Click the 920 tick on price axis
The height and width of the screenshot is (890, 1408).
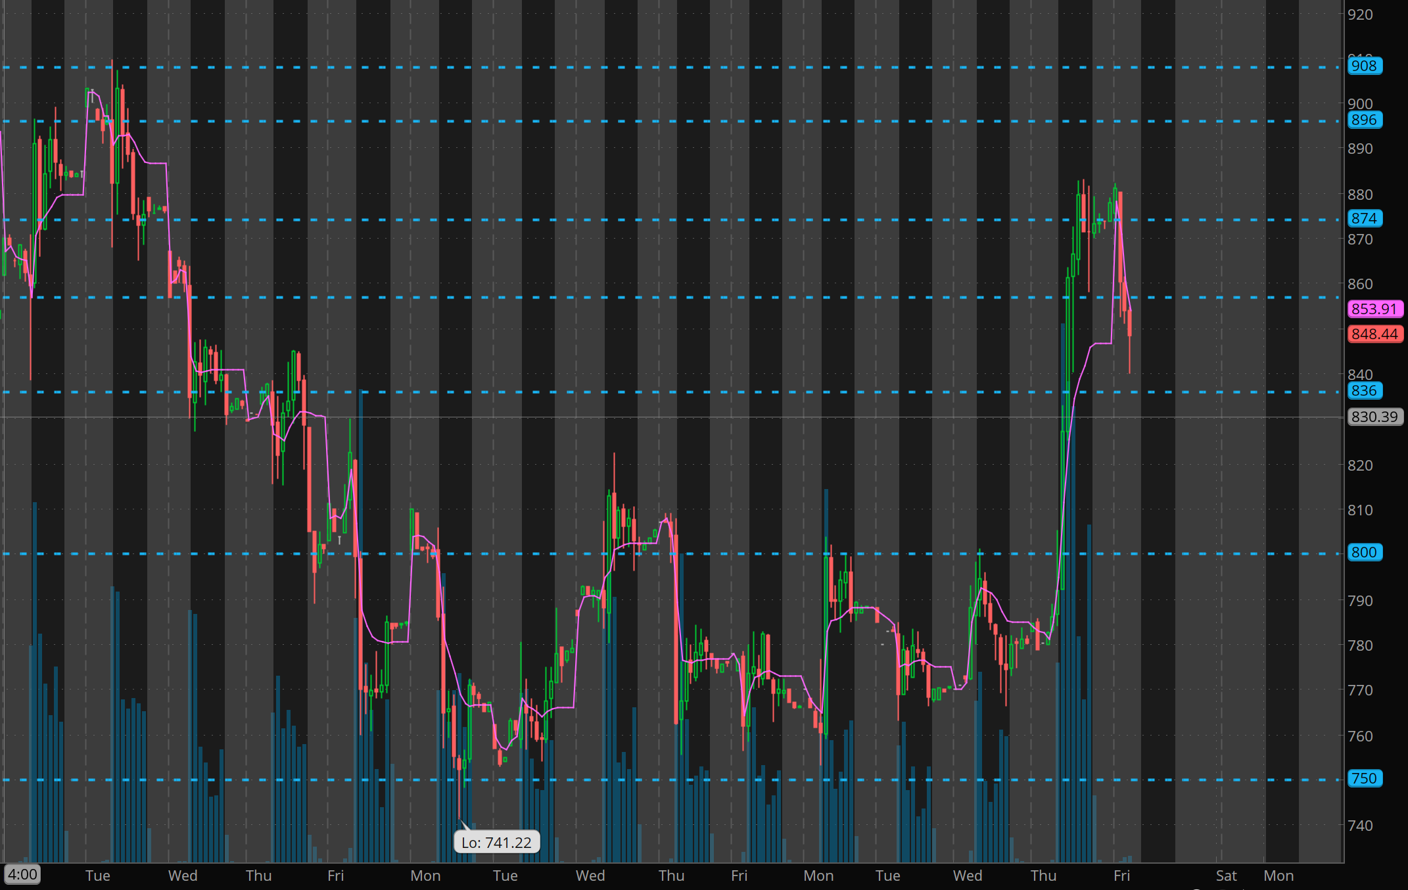coord(1360,14)
